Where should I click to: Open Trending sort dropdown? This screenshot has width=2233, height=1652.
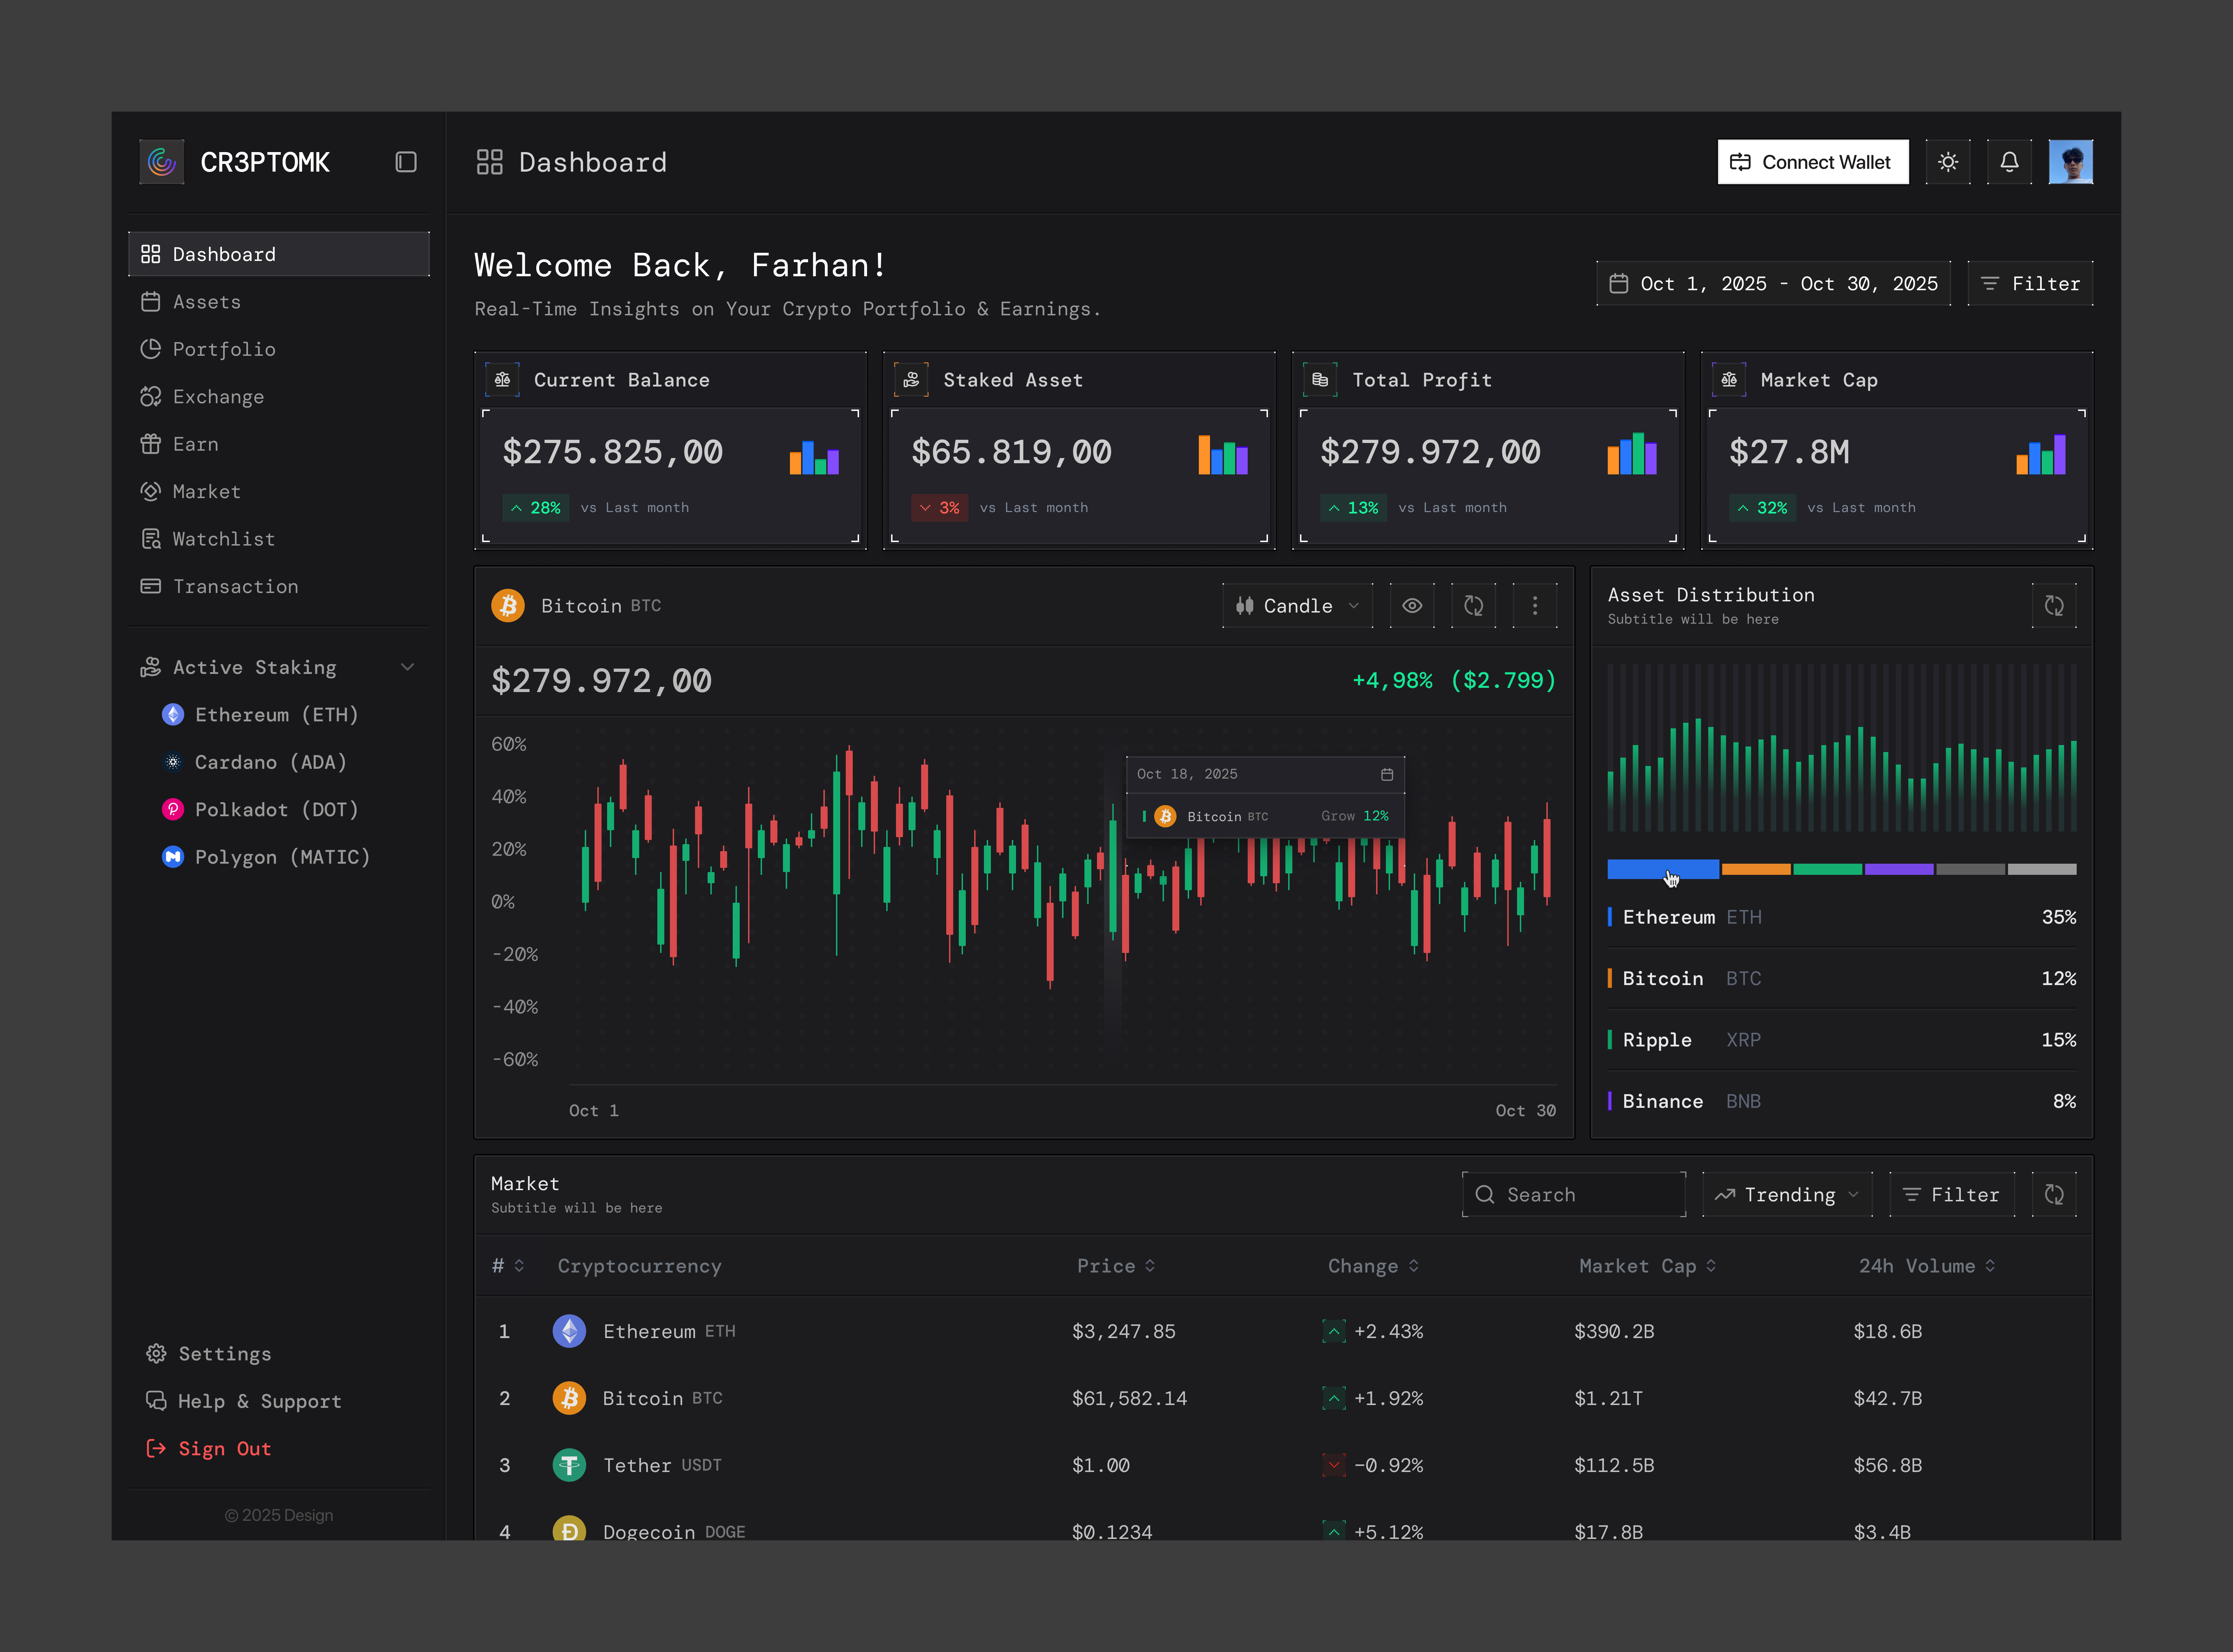(x=1787, y=1195)
